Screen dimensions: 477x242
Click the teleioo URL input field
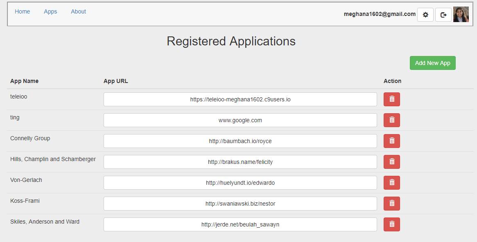click(240, 99)
